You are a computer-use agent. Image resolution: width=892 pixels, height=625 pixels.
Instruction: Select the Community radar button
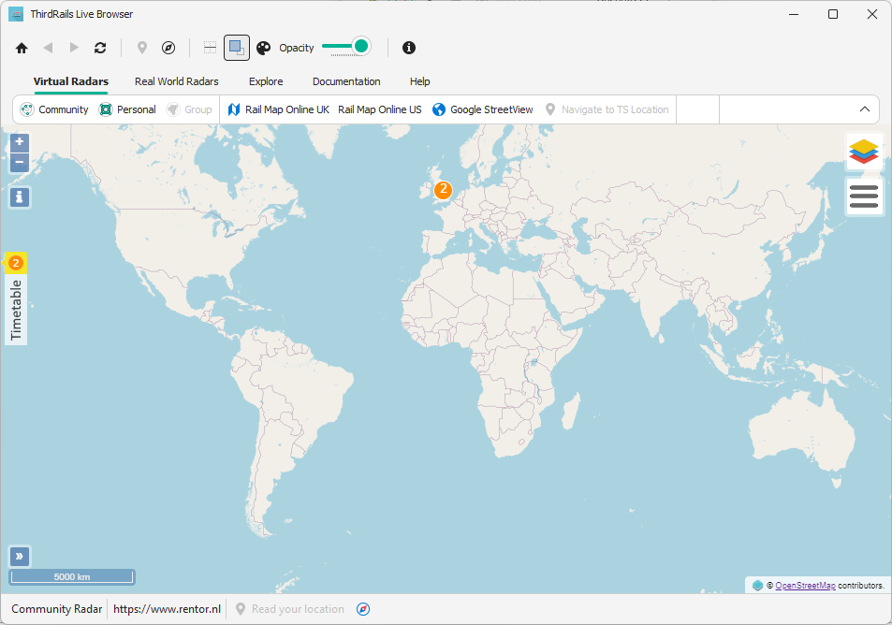tap(54, 109)
